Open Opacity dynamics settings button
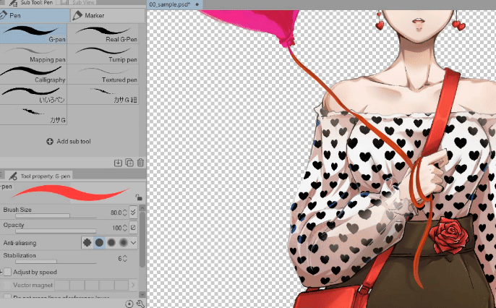This screenshot has width=496, height=308. tap(133, 227)
